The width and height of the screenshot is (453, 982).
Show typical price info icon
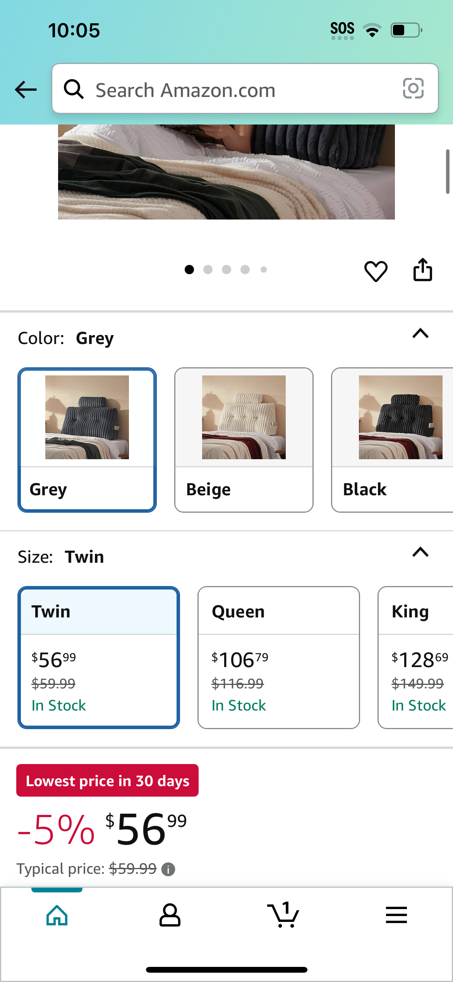point(168,870)
